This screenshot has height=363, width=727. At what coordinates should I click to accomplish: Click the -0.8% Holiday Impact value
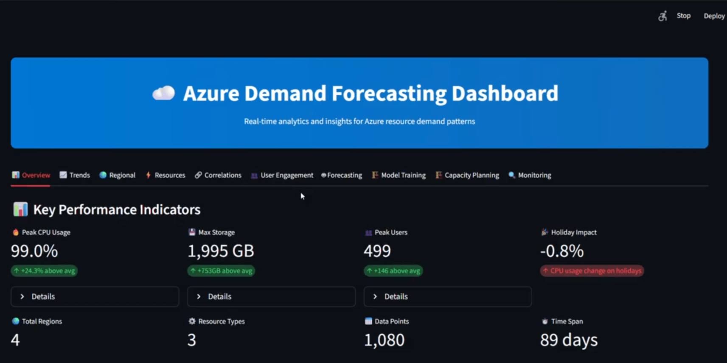562,251
